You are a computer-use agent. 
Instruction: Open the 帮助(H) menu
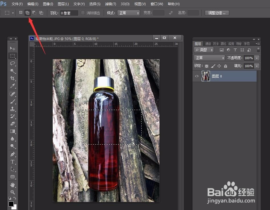pyautogui.click(x=173, y=4)
